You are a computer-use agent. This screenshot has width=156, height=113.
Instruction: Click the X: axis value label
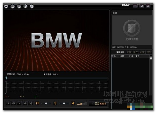tap(7, 97)
